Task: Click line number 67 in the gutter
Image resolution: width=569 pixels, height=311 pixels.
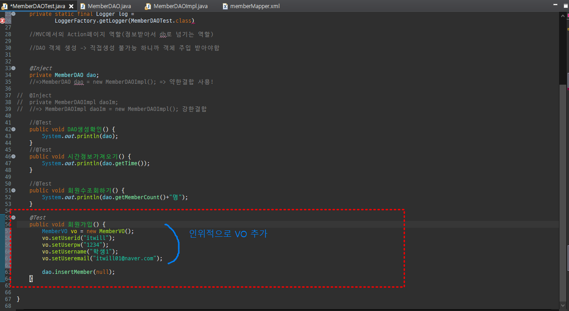Action: (8, 299)
